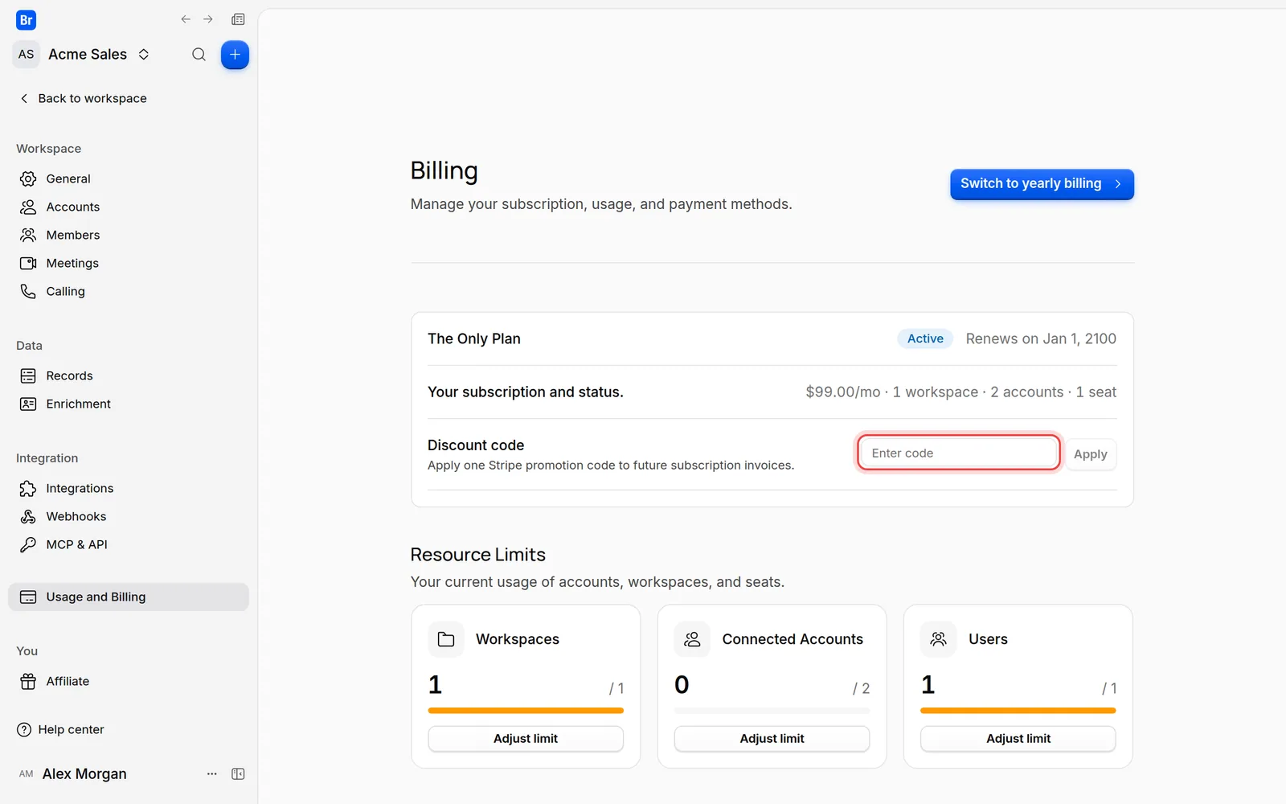Click the Workspaces folder icon
1286x804 pixels.
[x=446, y=639]
